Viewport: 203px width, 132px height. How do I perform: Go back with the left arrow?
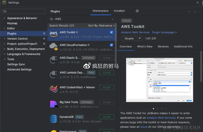[x=189, y=12]
